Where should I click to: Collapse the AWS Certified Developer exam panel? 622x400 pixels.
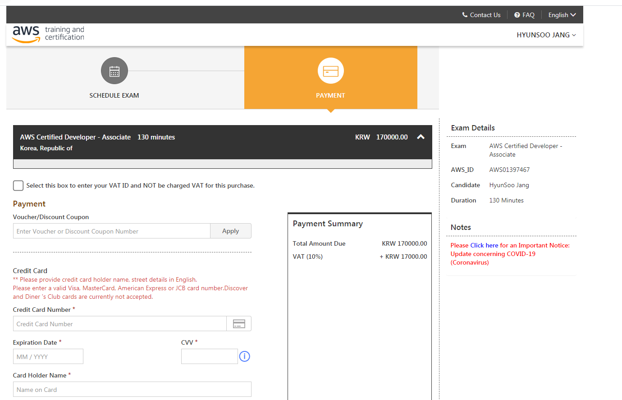click(x=421, y=137)
